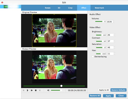Select the Effect tab
The width and height of the screenshot is (128, 99).
(84, 8)
